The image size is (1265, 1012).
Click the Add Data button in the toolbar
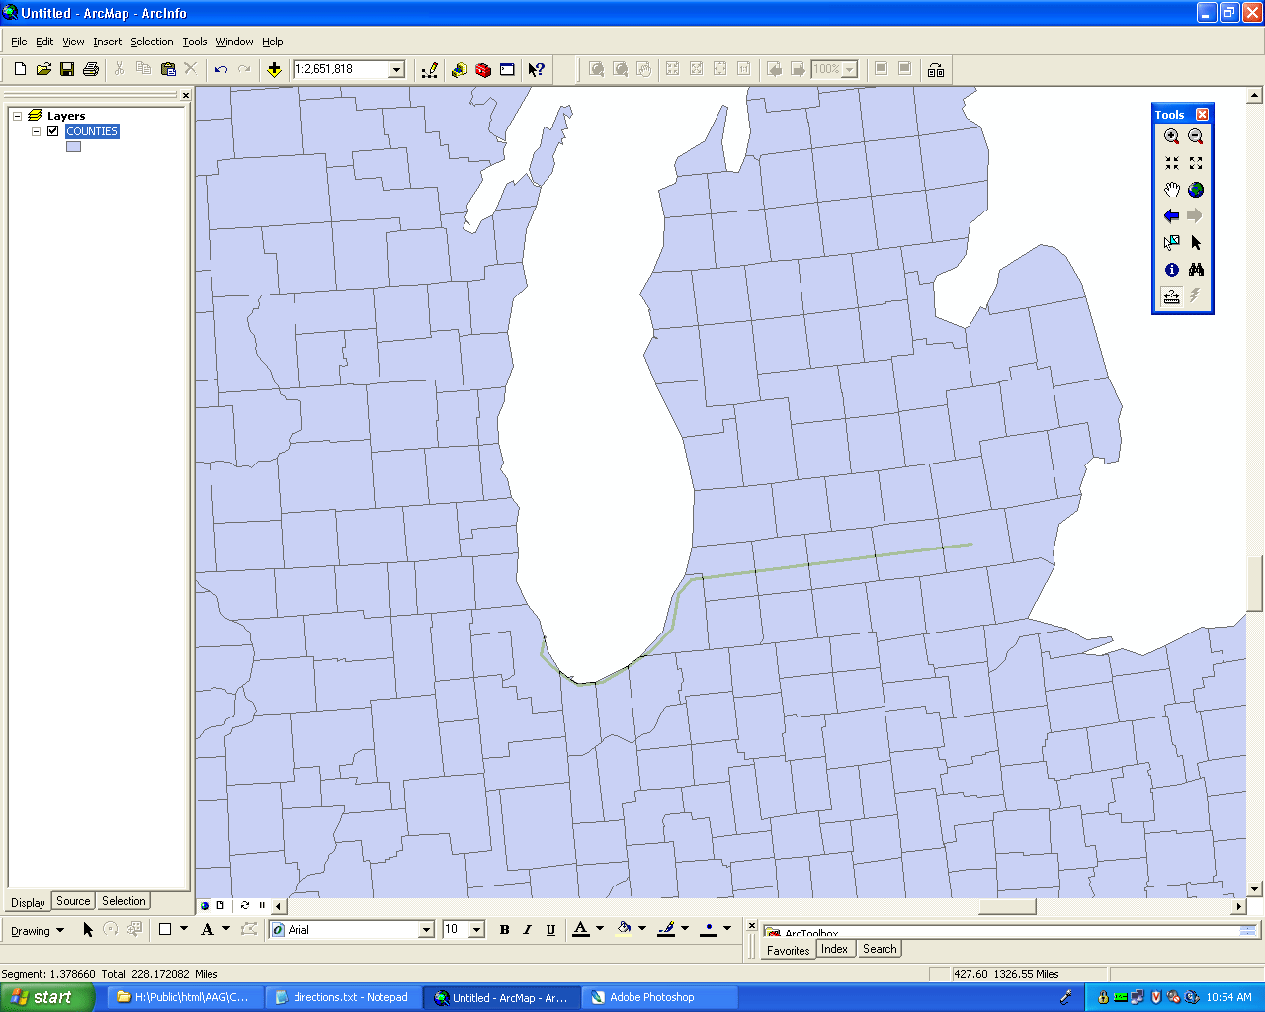(274, 70)
